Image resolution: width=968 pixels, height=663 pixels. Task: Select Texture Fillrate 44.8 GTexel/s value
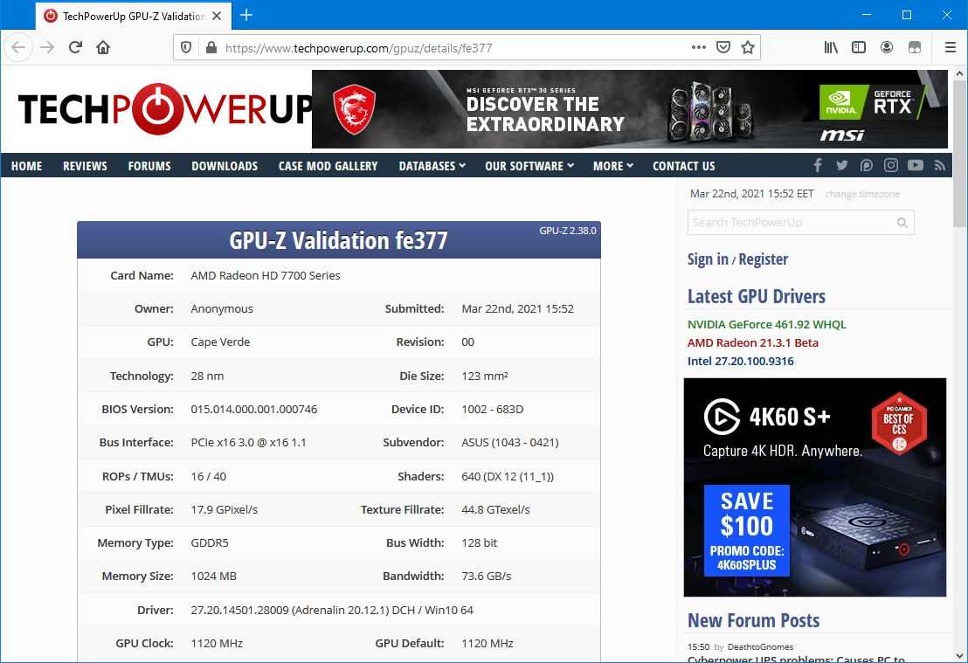coord(495,510)
